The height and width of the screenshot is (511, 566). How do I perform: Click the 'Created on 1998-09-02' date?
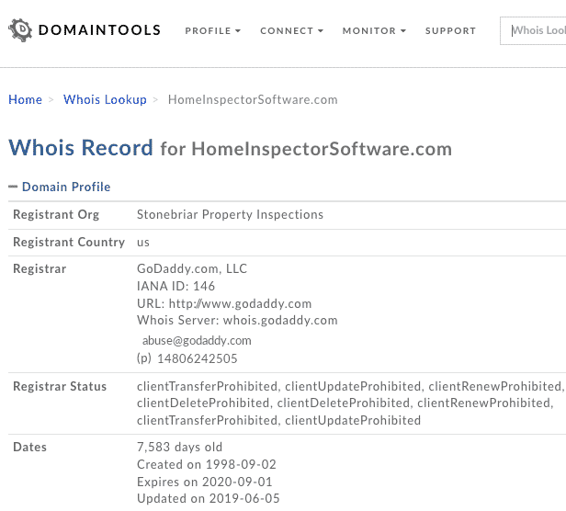207,464
